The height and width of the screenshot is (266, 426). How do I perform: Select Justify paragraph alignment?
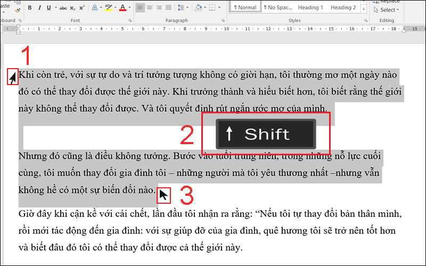[x=168, y=7]
